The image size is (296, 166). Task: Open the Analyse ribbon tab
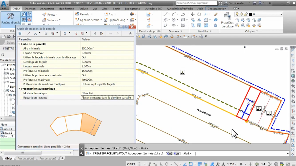[x=83, y=9]
